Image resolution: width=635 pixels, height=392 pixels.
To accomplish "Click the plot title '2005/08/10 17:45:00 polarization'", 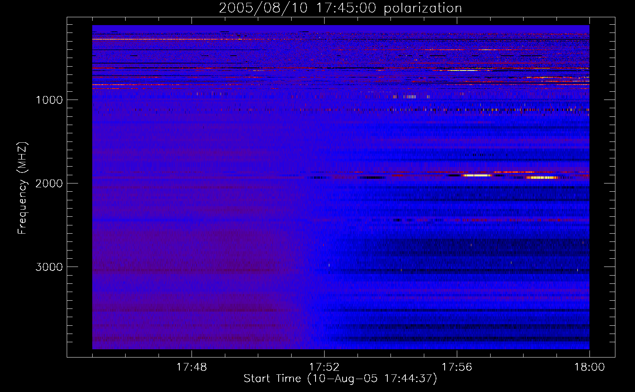I will [340, 8].
